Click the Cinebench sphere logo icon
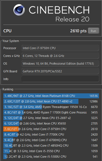The height and width of the screenshot is (161, 102). [19, 10]
